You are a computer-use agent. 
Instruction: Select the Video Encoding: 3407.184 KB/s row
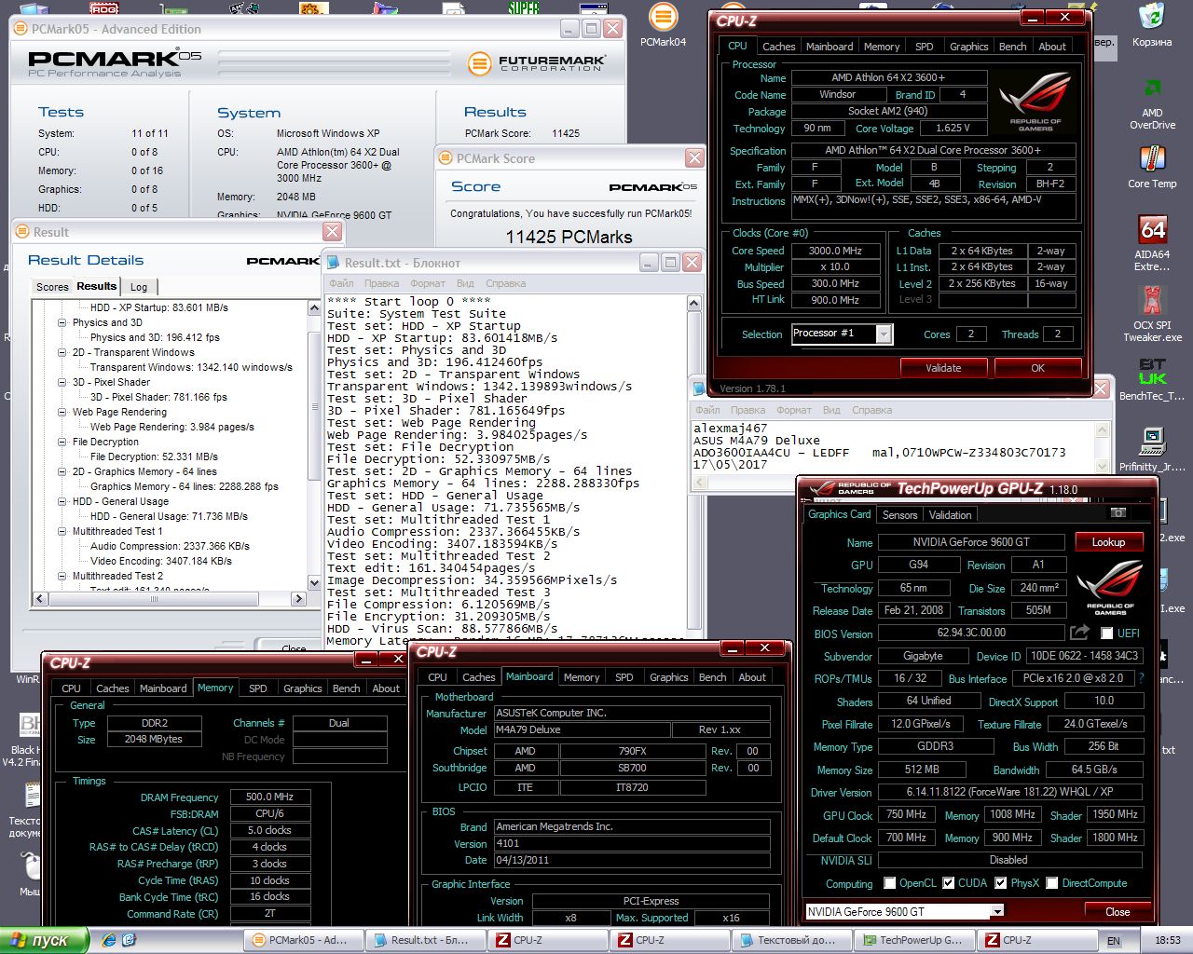pos(161,561)
